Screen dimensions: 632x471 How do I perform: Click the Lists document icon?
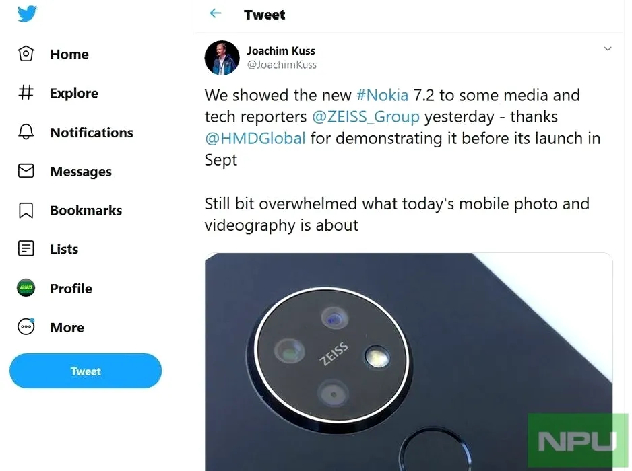[26, 249]
